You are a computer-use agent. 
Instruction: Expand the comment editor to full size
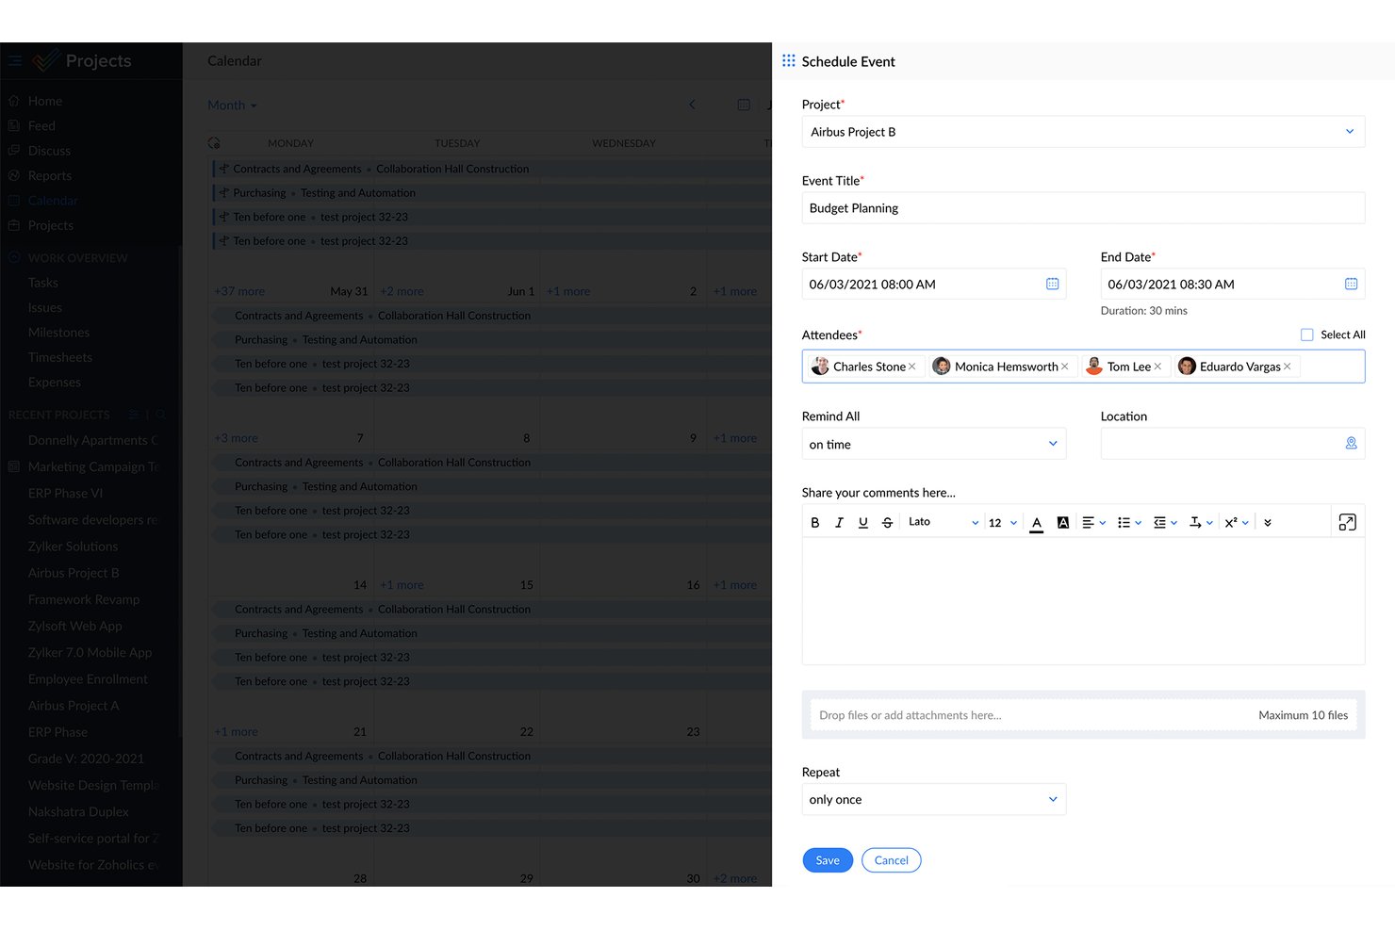coord(1348,522)
